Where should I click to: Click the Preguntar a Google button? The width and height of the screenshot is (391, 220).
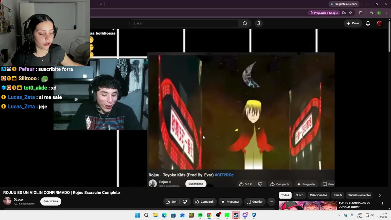323,13
